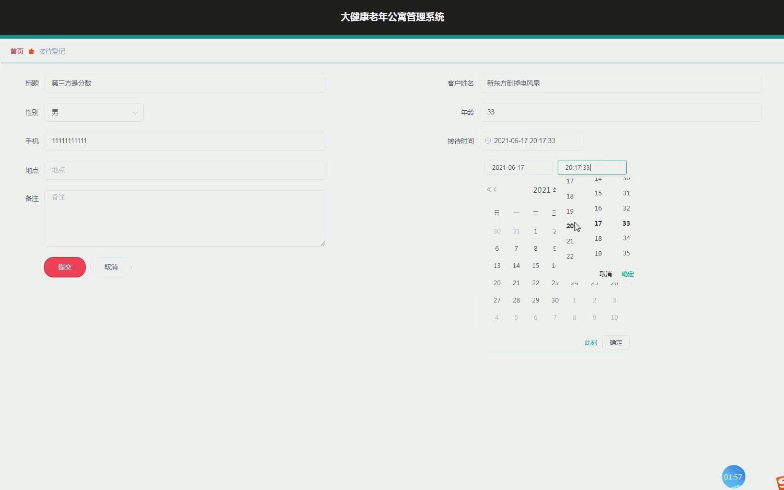Go to 首页 breadcrumb link
The image size is (784, 490).
click(17, 51)
